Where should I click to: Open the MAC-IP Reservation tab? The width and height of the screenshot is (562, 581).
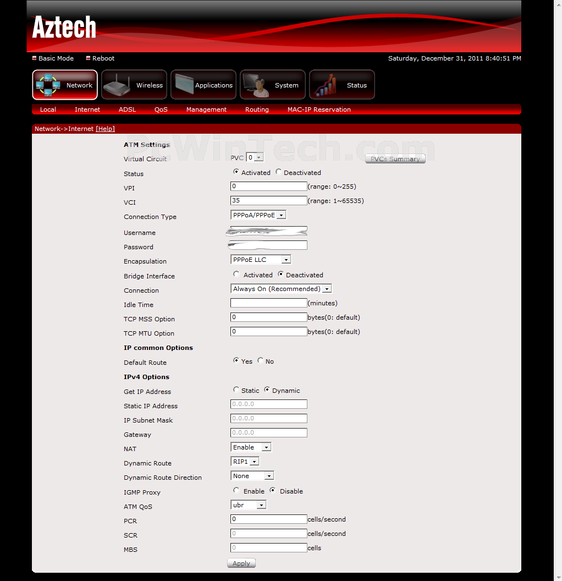coord(319,109)
